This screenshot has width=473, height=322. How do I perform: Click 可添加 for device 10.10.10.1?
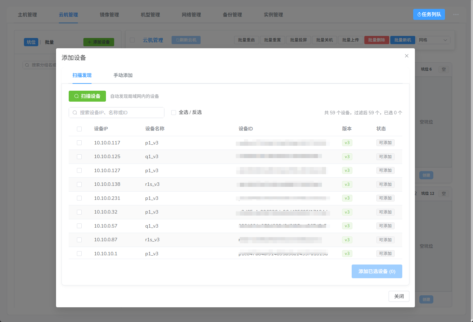pyautogui.click(x=385, y=253)
